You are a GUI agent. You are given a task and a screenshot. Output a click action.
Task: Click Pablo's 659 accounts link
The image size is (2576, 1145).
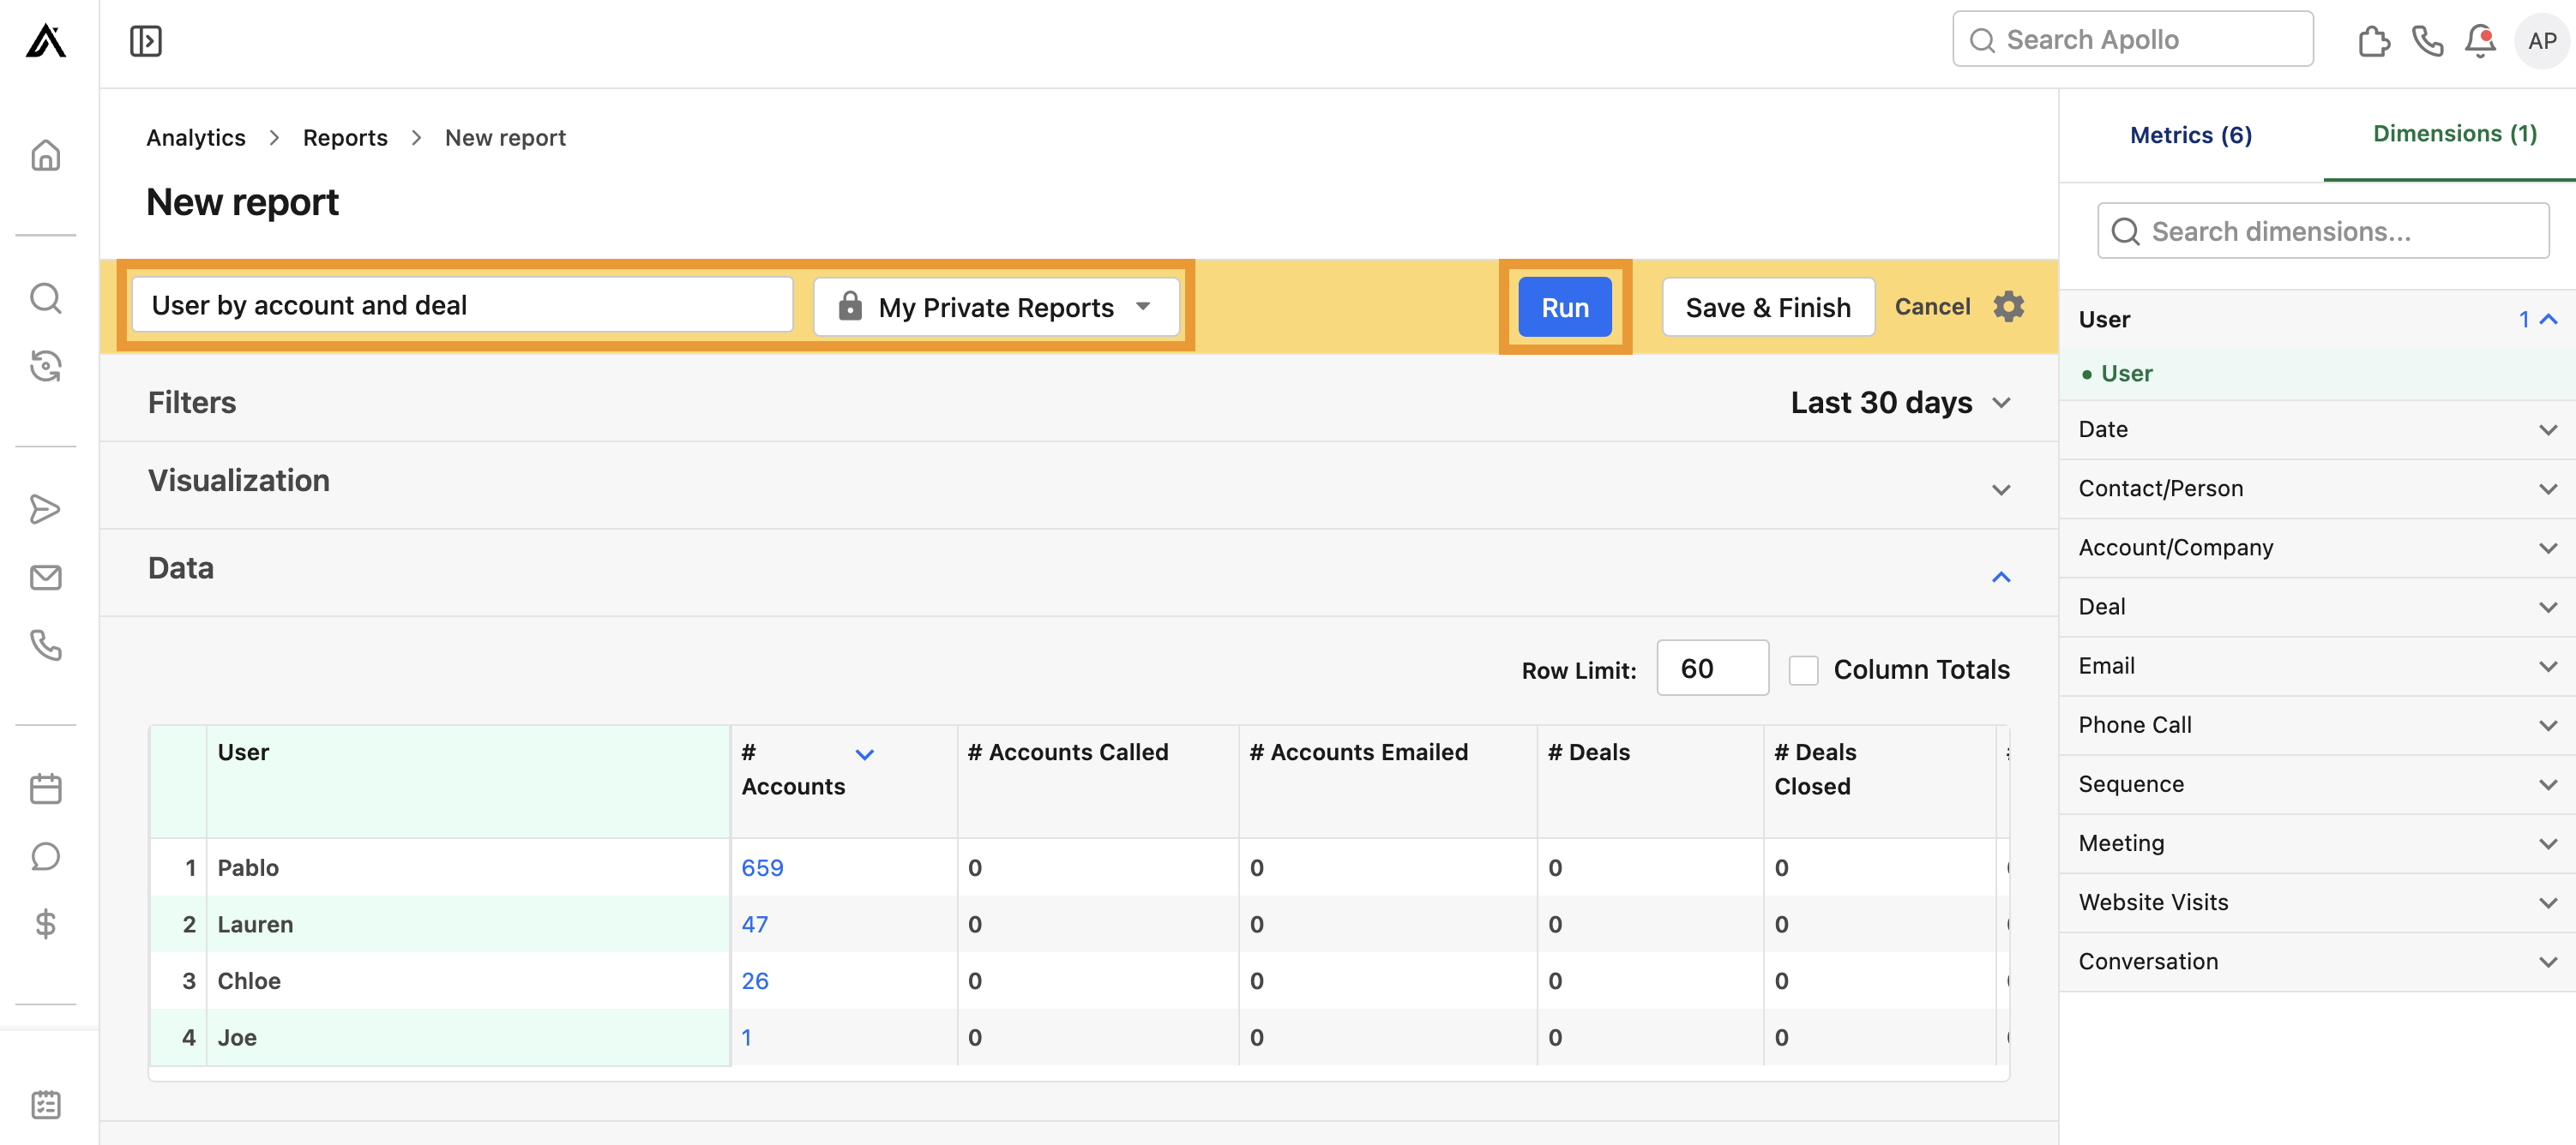(x=762, y=867)
